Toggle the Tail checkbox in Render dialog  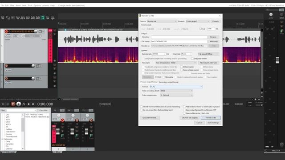(x=200, y=29)
